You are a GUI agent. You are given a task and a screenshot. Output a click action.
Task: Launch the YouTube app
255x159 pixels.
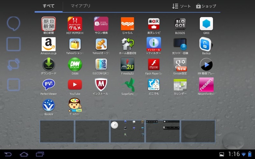point(75,85)
